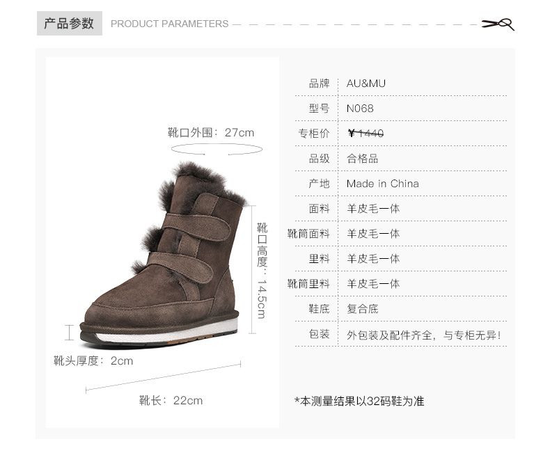Click the Made in China value
The height and width of the screenshot is (453, 550).
coord(382,184)
